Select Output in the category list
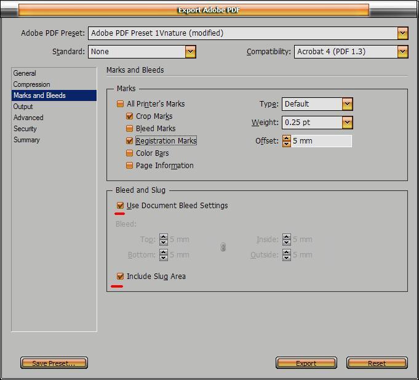The image size is (419, 380). pos(54,107)
